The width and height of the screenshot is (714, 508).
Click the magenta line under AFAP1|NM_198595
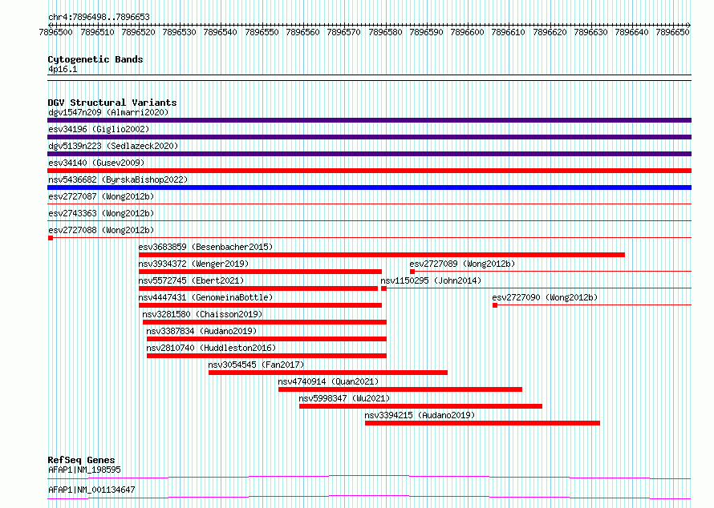[x=369, y=477]
